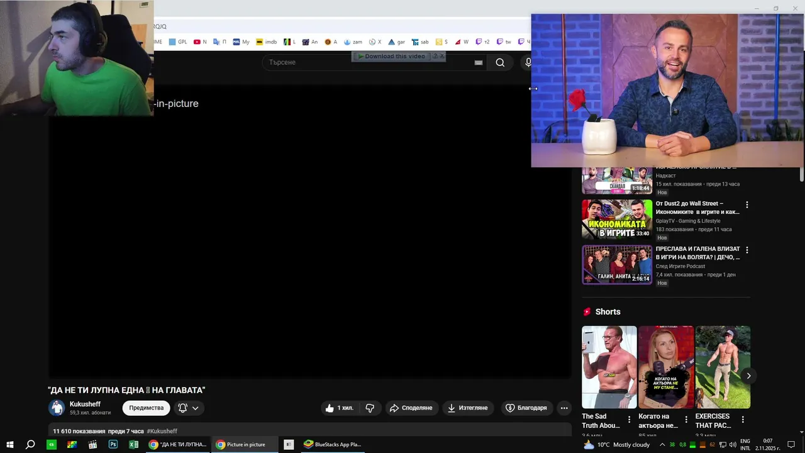Show next Shorts with right arrow
The width and height of the screenshot is (805, 453).
point(748,376)
